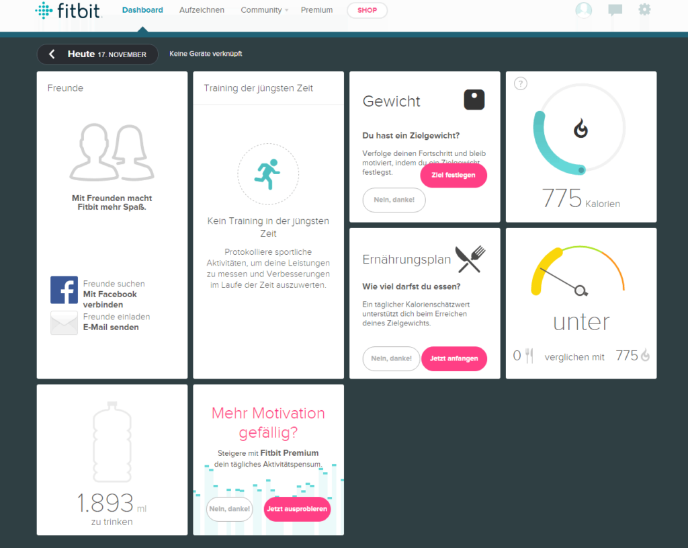This screenshot has width=688, height=548.
Task: Click the Facebook logo icon
Action: [x=64, y=290]
